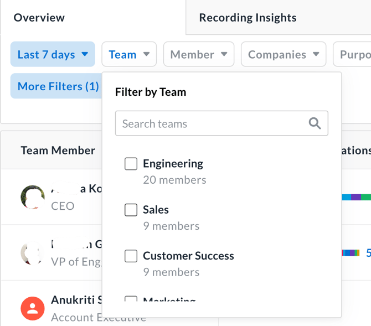Viewport: 371px width, 326px height.
Task: Click the search magnifier icon in team filter
Action: [315, 123]
